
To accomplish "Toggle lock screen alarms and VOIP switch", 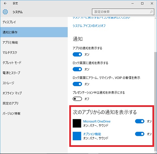I will (77, 84).
